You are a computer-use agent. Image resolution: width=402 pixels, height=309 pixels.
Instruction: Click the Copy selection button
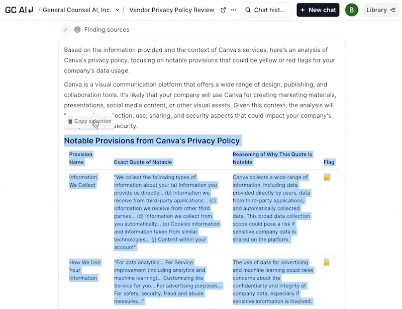coord(90,121)
